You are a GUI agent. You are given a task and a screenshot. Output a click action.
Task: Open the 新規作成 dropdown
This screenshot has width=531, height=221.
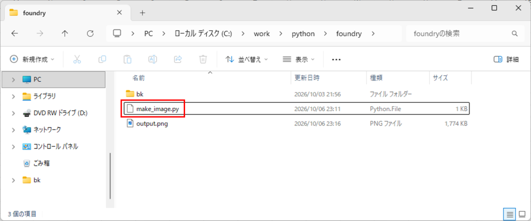[x=32, y=59]
